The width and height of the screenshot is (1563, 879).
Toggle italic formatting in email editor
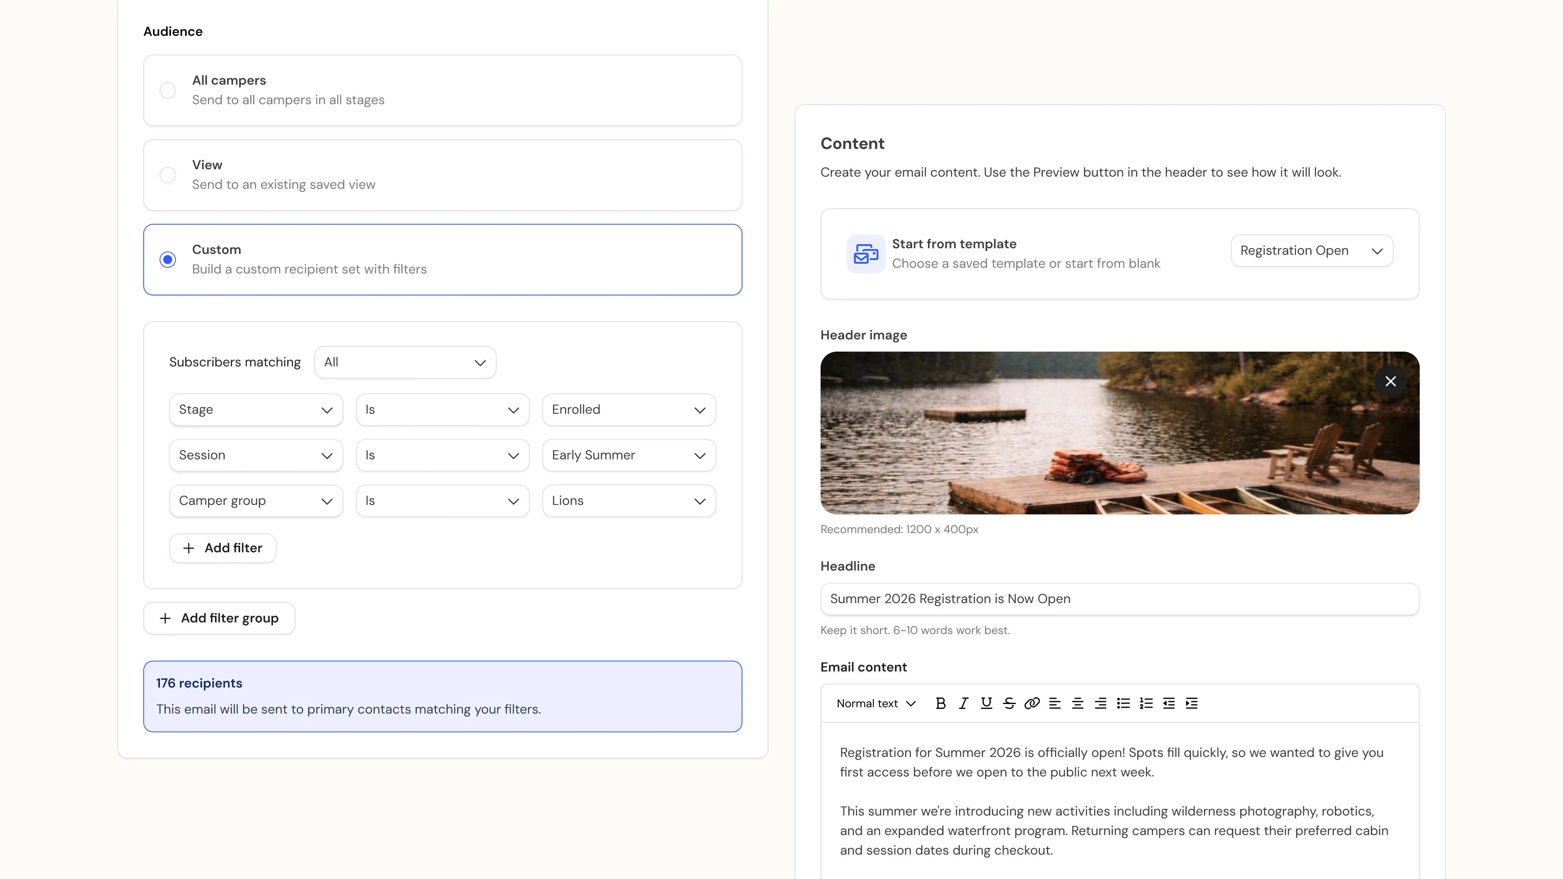tap(963, 703)
